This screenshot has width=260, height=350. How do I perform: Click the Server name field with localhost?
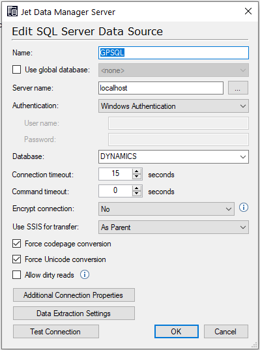(x=161, y=88)
